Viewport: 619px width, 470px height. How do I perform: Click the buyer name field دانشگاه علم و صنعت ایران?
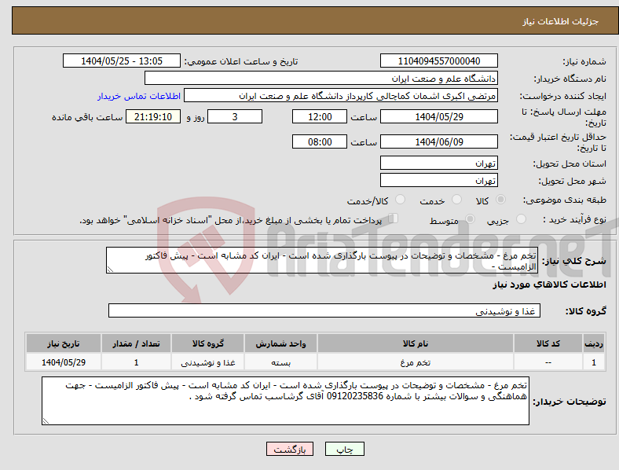click(321, 78)
